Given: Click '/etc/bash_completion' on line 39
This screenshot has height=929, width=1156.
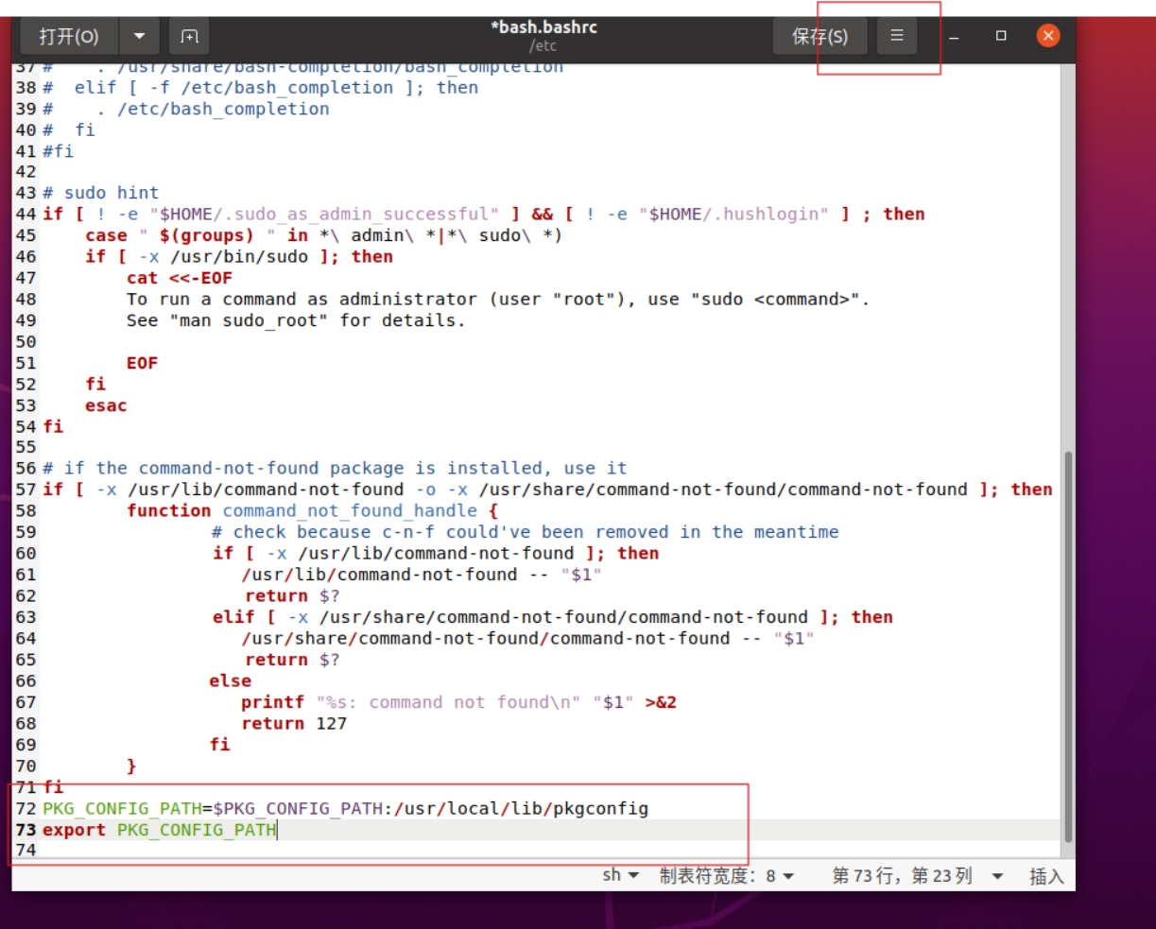Looking at the screenshot, I should [223, 109].
